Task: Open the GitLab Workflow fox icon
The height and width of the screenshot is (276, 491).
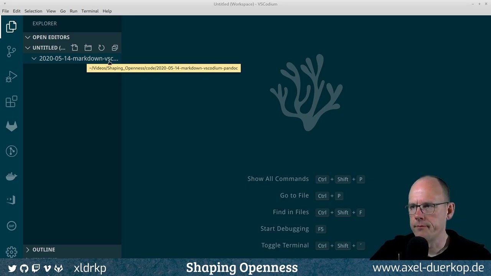Action: tap(12, 127)
